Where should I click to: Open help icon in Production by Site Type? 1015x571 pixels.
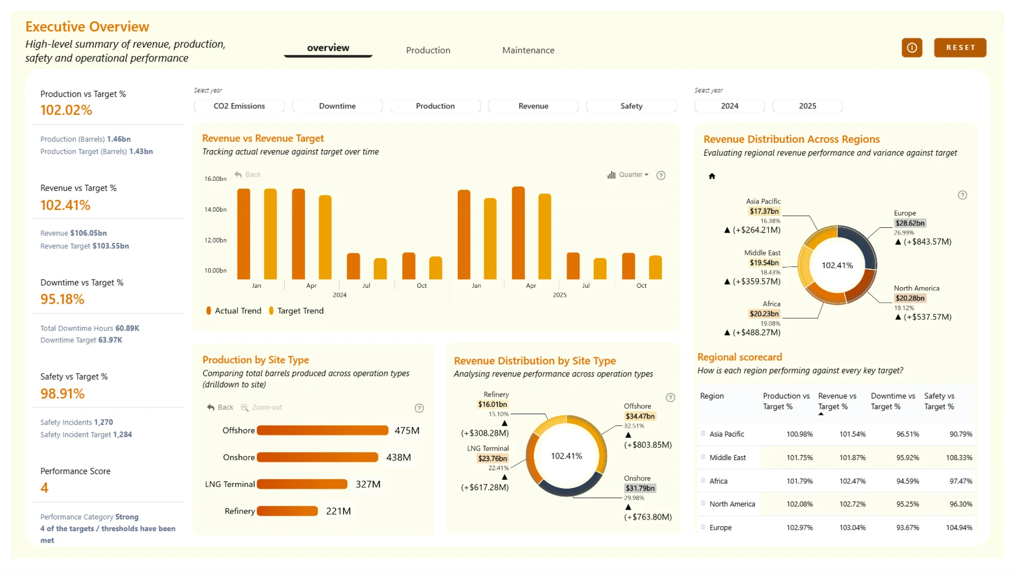click(419, 408)
